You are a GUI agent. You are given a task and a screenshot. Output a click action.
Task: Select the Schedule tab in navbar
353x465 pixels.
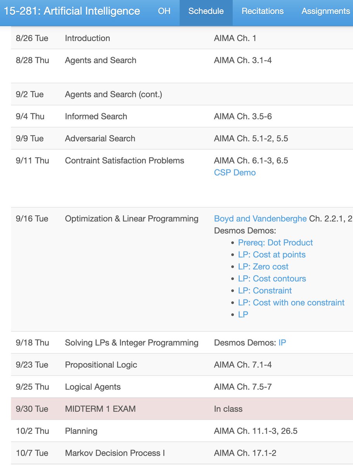206,11
